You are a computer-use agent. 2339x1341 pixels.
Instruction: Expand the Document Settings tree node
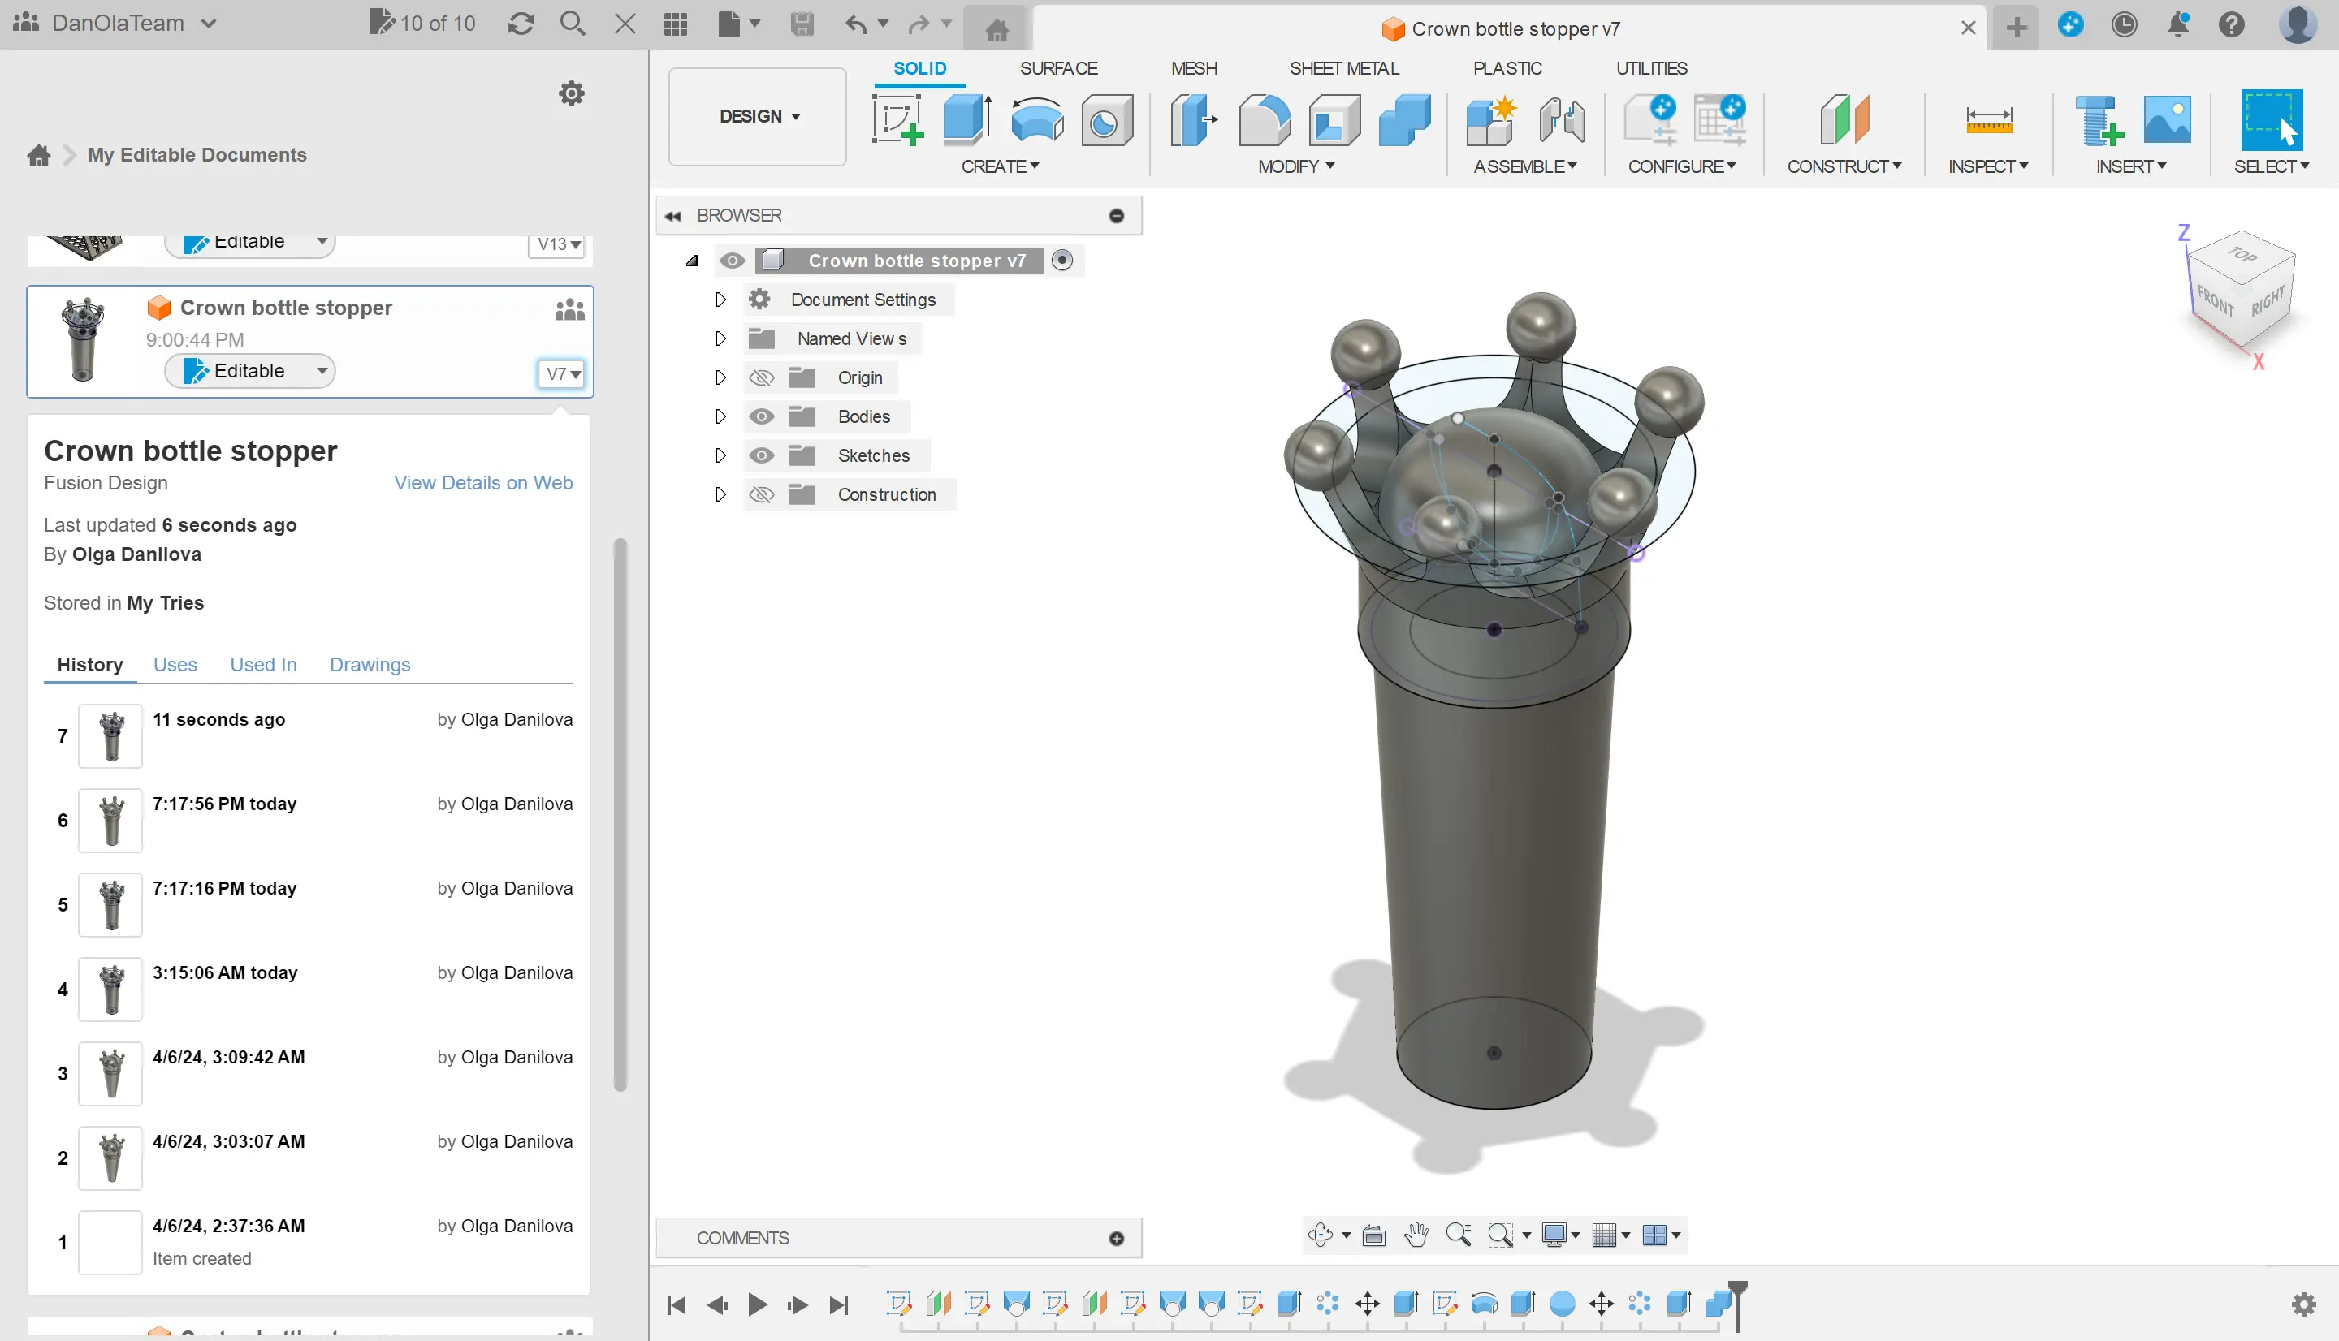click(x=720, y=300)
